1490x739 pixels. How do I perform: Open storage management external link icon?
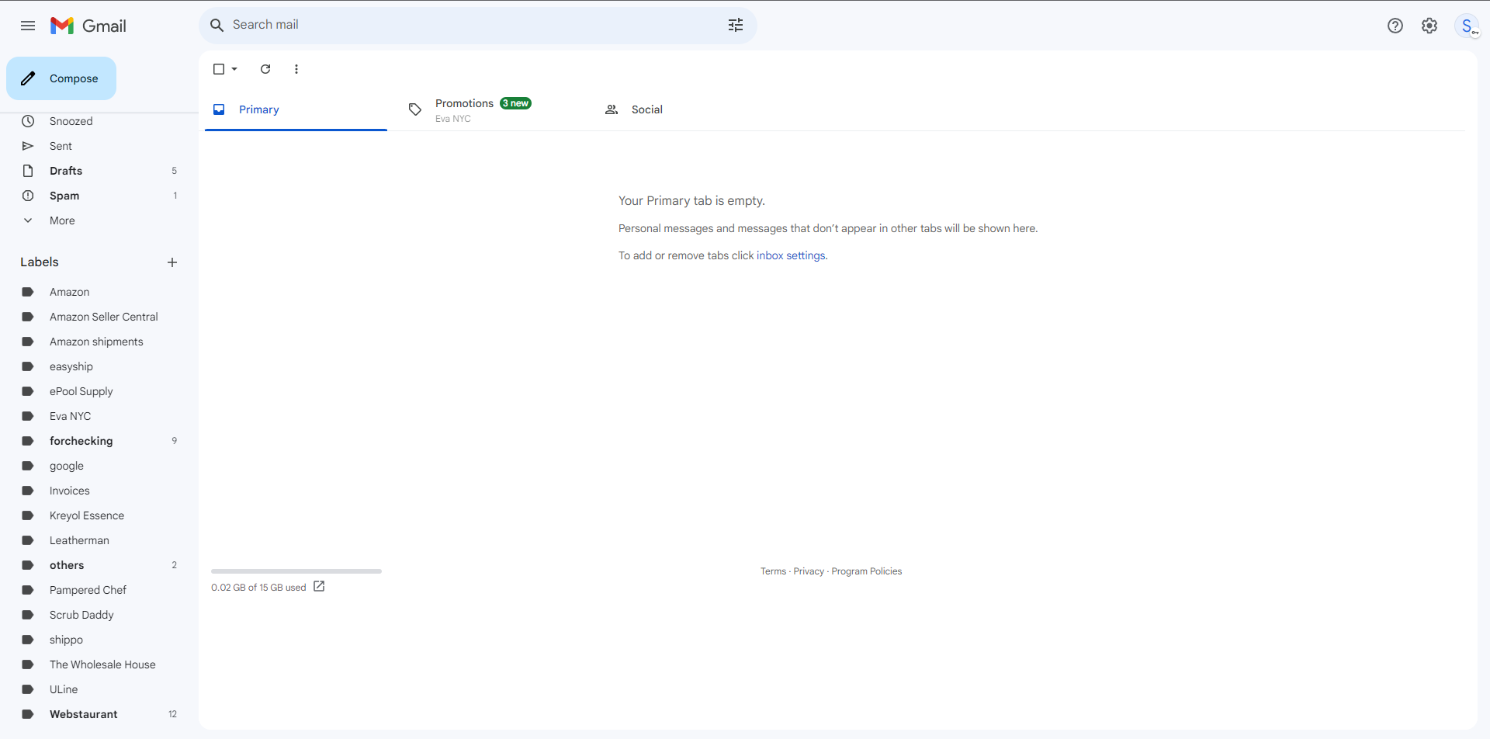(319, 587)
